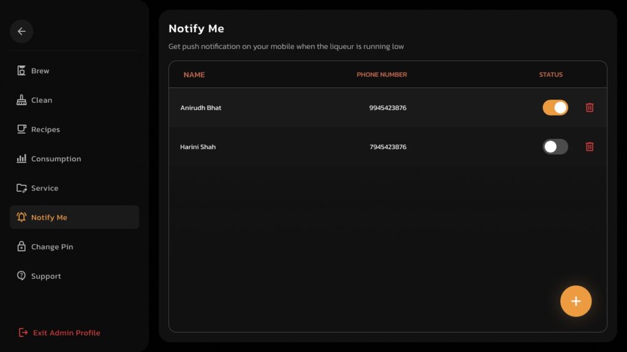Click the Phone Number column header
The image size is (627, 352).
(x=381, y=75)
